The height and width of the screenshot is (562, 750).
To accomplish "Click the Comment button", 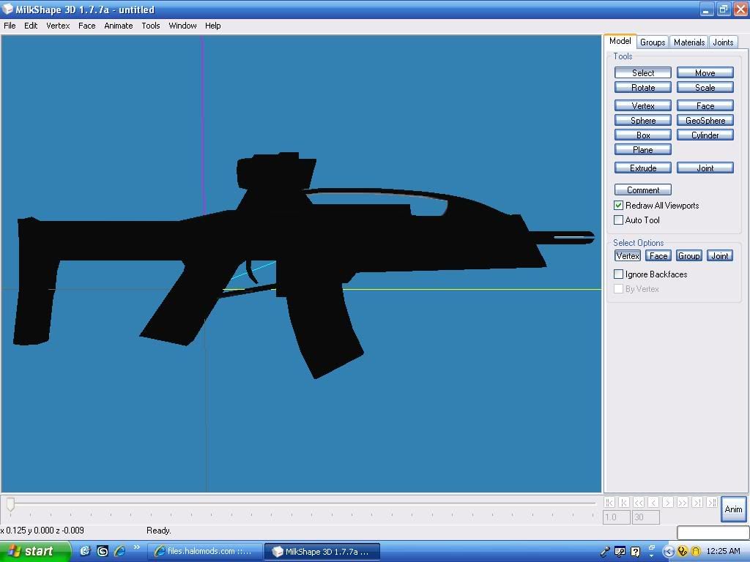I will tap(643, 190).
